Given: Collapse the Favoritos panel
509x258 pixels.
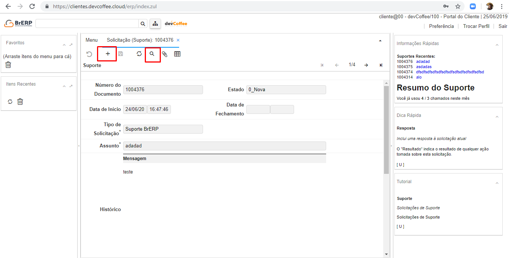Looking at the screenshot, I should pyautogui.click(x=64, y=45).
